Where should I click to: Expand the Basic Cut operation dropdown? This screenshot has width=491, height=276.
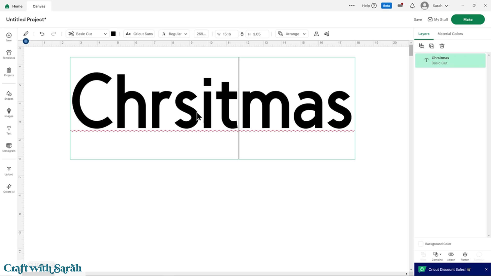coord(87,34)
